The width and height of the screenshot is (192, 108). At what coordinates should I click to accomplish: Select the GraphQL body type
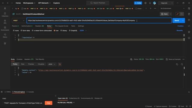pos(73,31)
